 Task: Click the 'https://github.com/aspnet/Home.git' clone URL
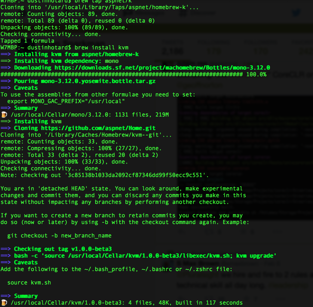coord(98,128)
